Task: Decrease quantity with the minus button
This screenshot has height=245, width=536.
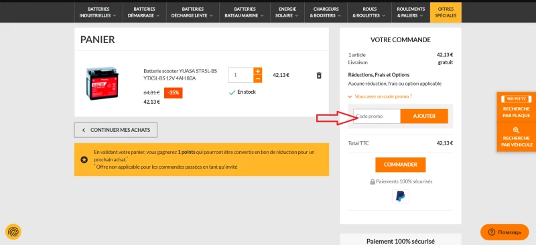Action: [258, 79]
